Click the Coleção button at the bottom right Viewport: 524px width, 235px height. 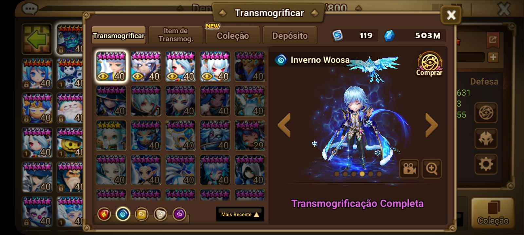(493, 213)
